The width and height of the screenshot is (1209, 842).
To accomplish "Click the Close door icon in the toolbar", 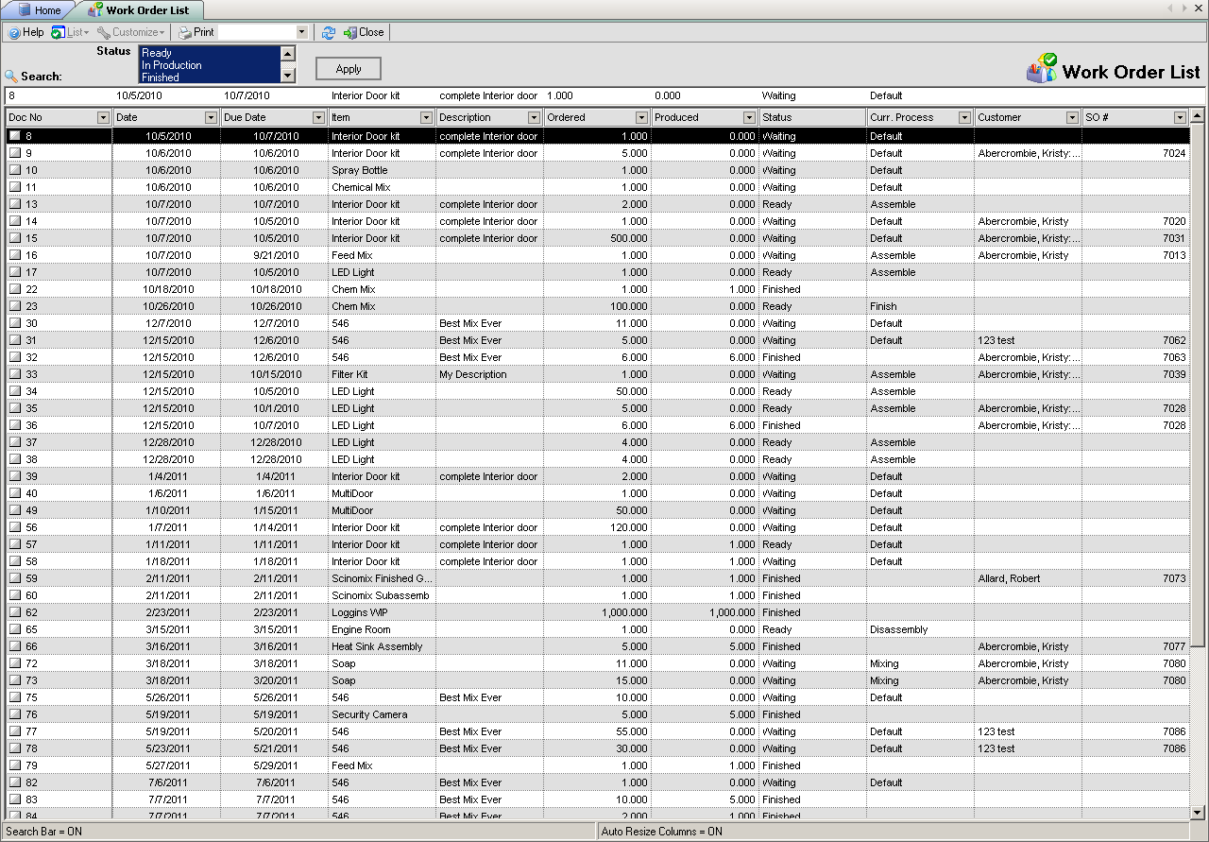I will pyautogui.click(x=349, y=32).
